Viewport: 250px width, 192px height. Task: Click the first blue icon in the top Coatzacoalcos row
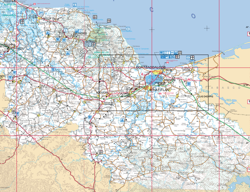161,53
